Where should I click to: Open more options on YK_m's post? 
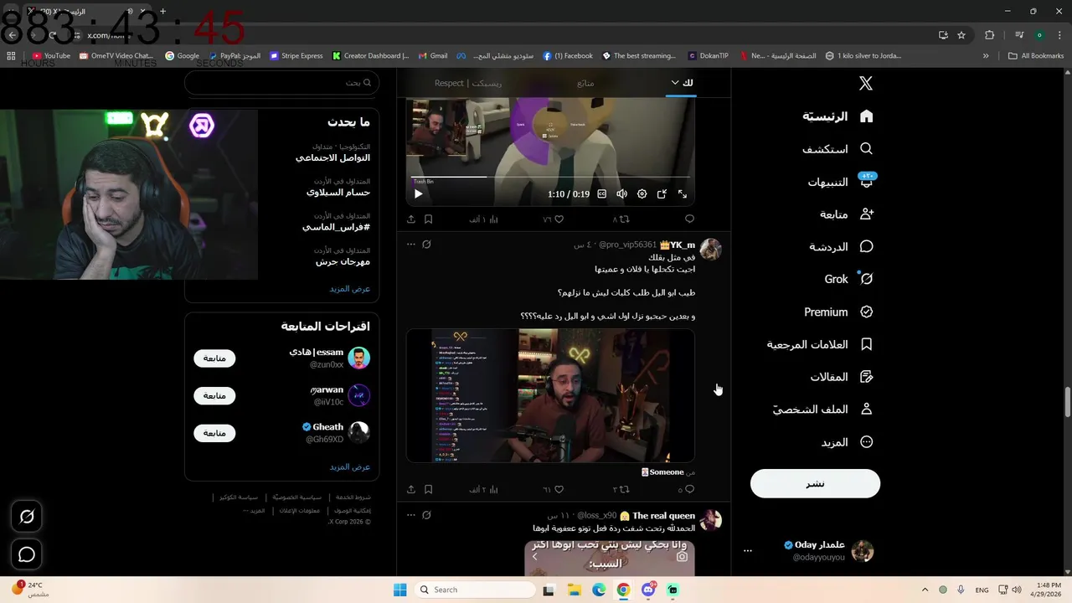pyautogui.click(x=410, y=245)
